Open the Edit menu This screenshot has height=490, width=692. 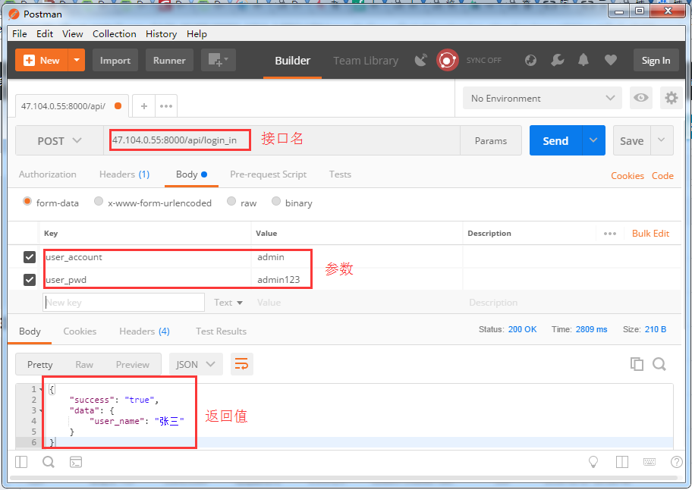click(45, 33)
